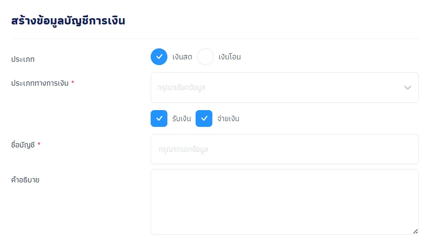Select the เงินโอน radio button
429x248 pixels.
pyautogui.click(x=205, y=56)
